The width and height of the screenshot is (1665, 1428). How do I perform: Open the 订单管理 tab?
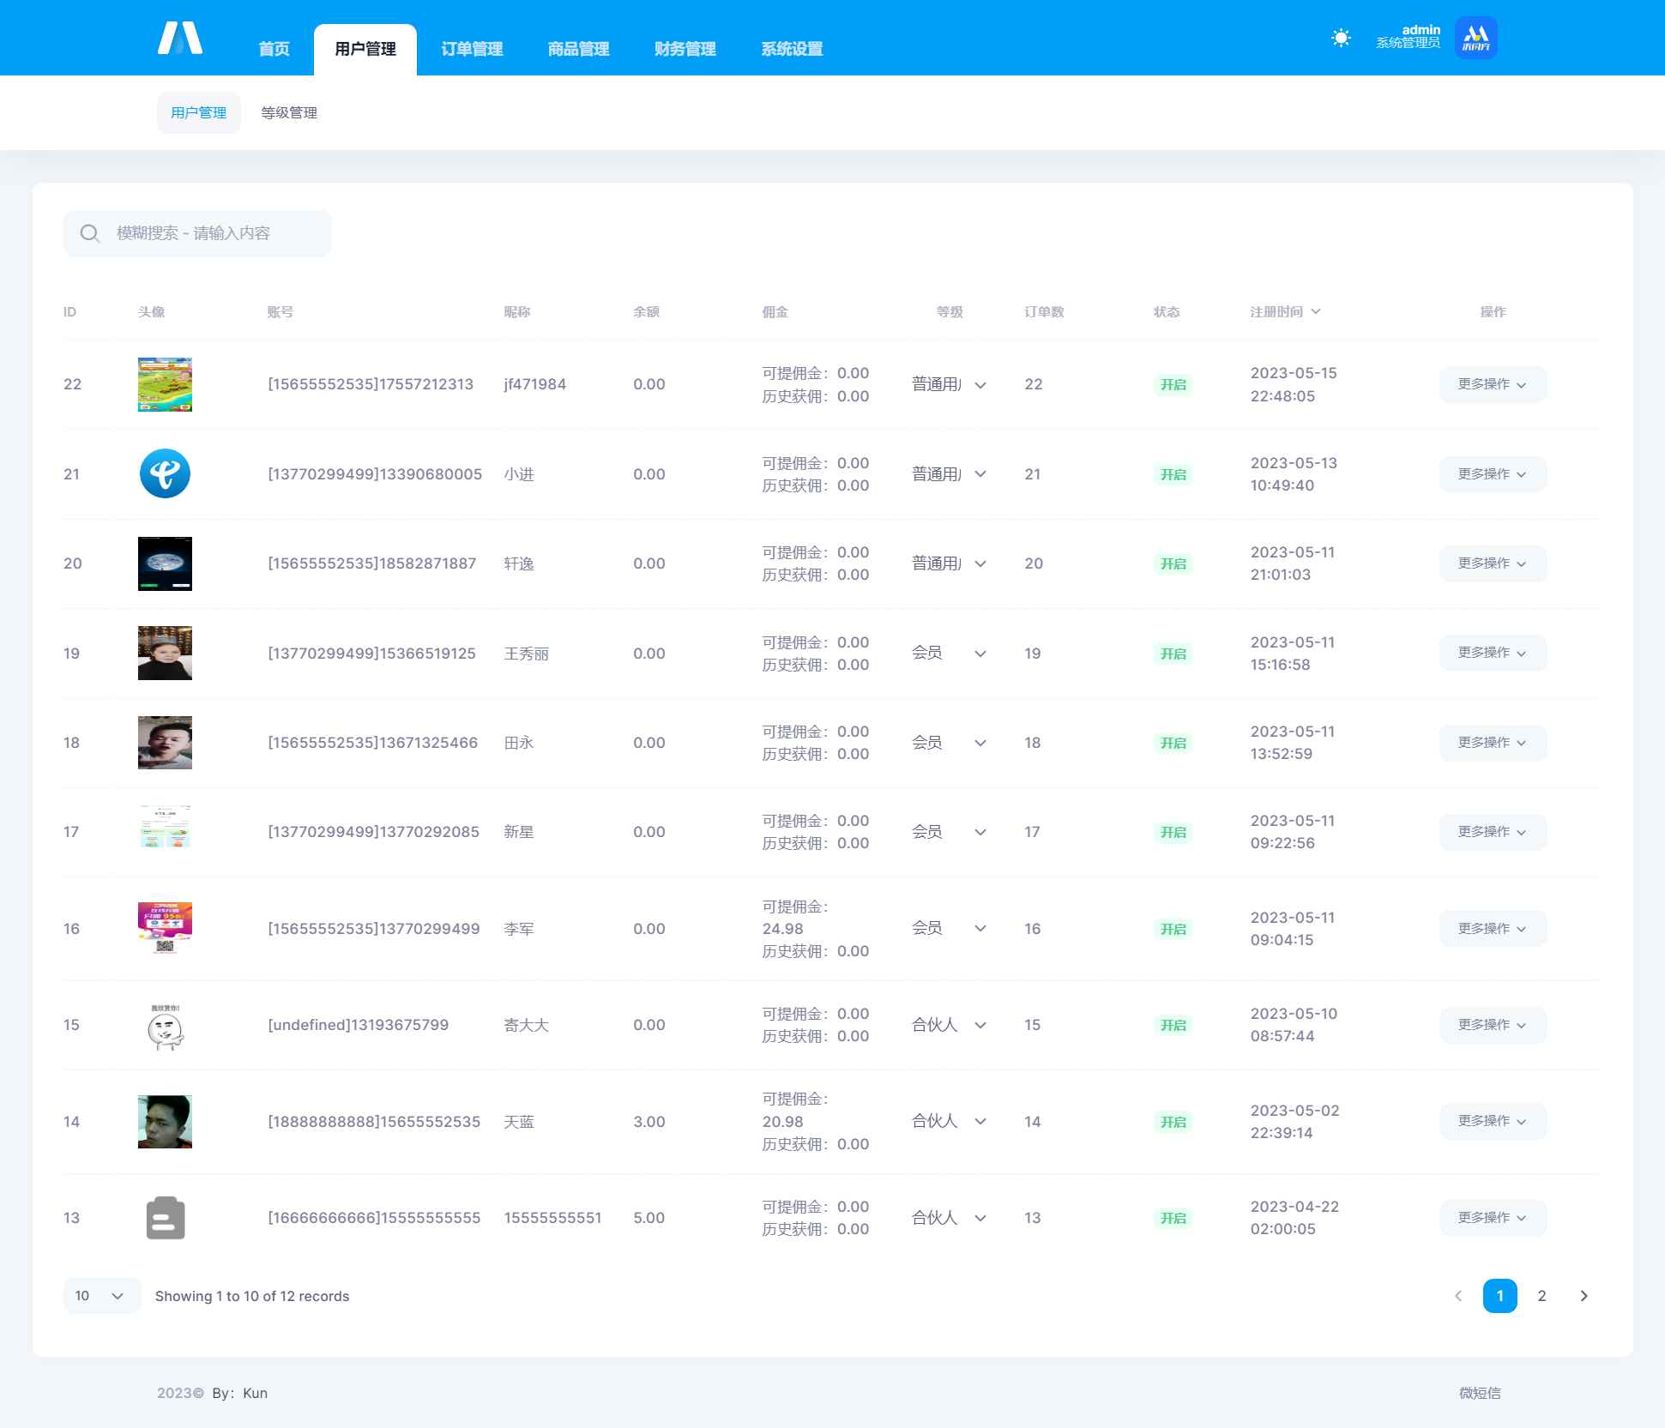coord(472,49)
